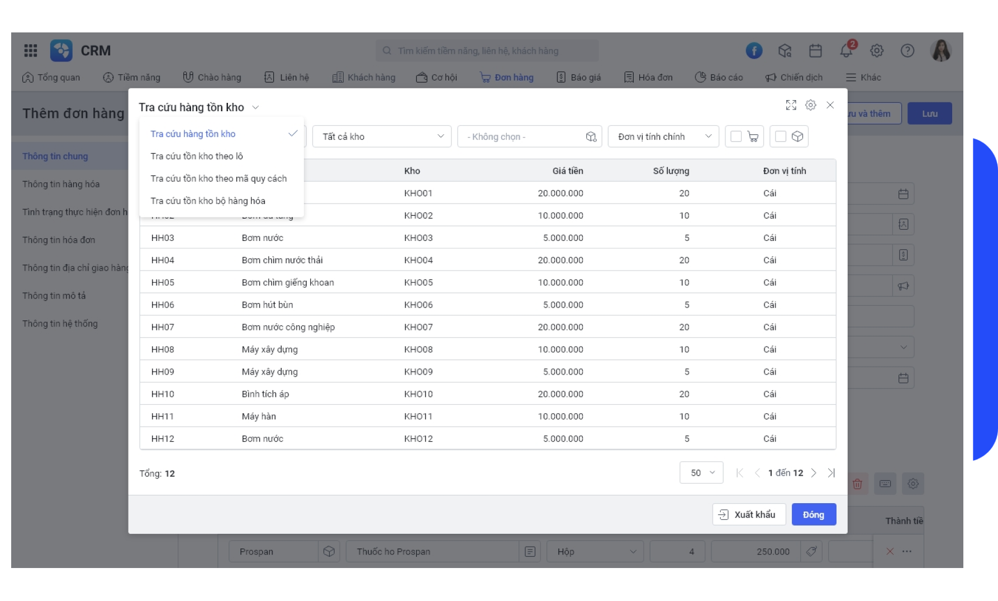Open Thông tin hóa đơn section

(x=59, y=240)
